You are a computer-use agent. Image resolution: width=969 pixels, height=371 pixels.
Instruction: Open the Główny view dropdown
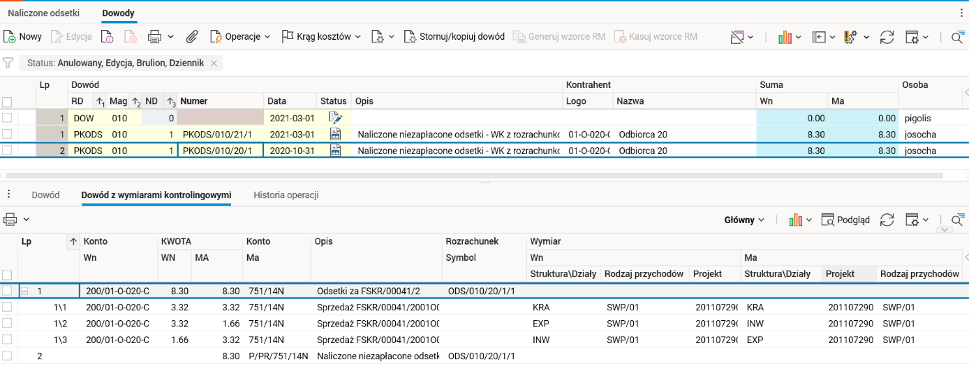click(x=744, y=220)
